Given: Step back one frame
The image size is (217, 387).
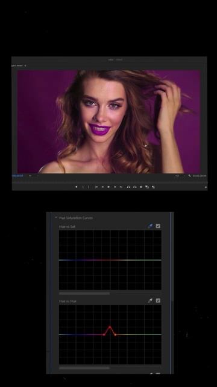Looking at the screenshot, I should 102,187.
